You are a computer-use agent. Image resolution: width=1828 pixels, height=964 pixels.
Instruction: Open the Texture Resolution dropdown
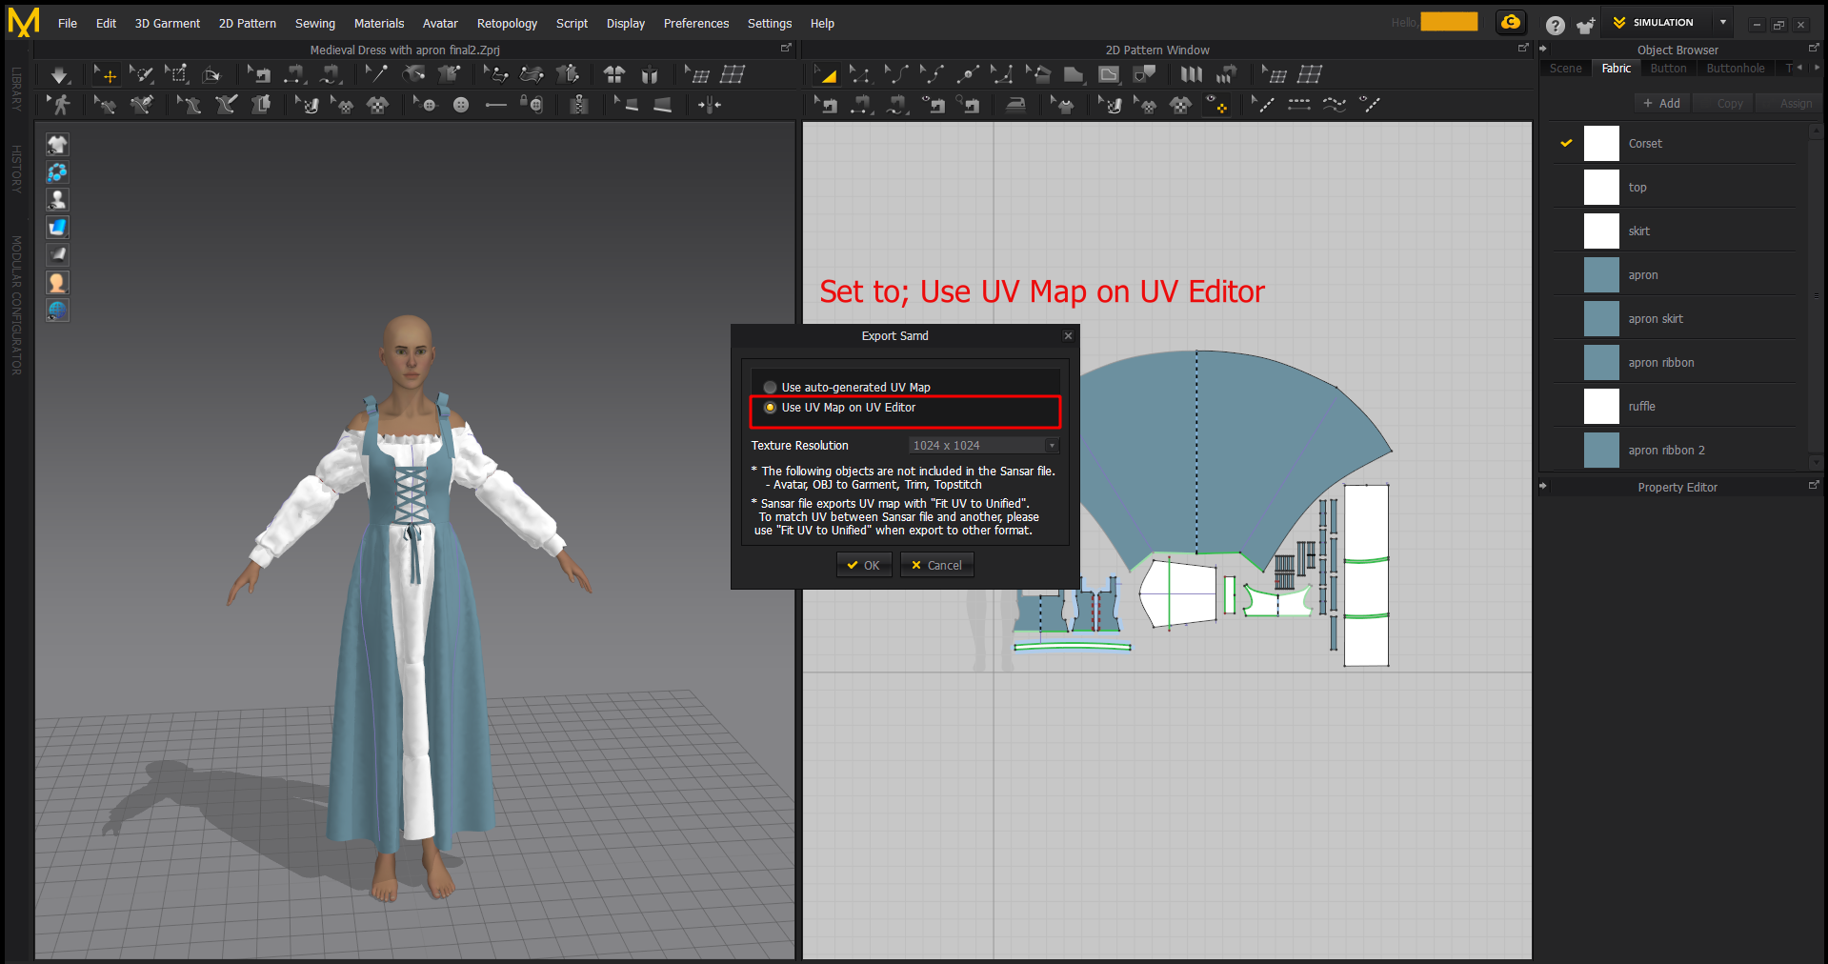click(983, 446)
